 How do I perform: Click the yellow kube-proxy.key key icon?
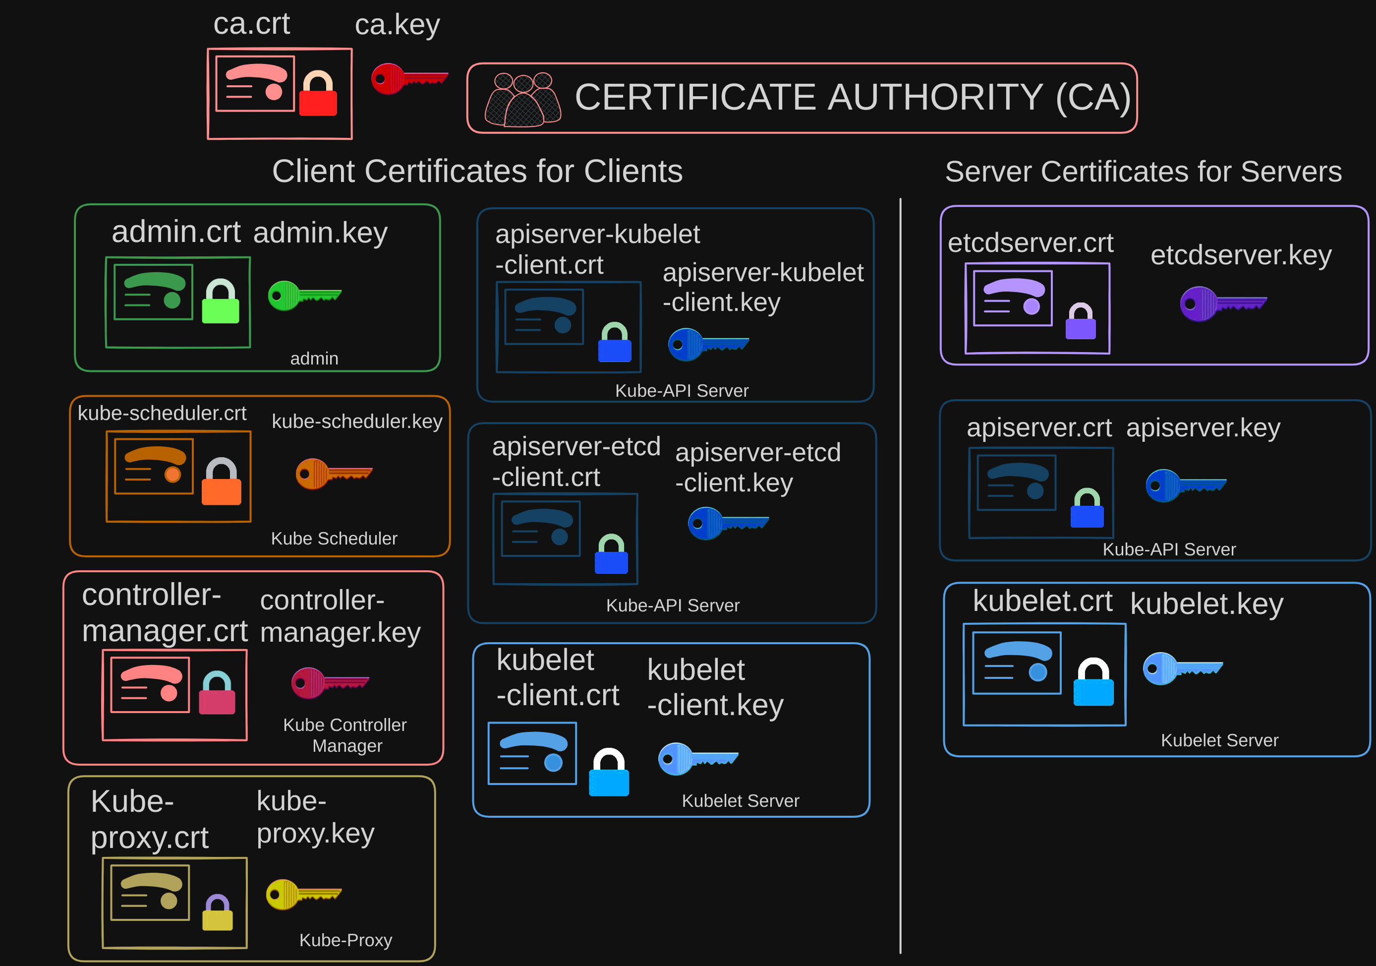[303, 895]
